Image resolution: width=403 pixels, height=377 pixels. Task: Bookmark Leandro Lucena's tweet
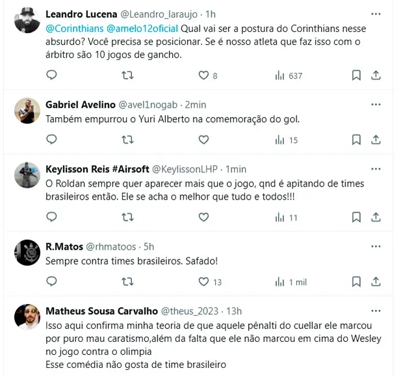[356, 75]
